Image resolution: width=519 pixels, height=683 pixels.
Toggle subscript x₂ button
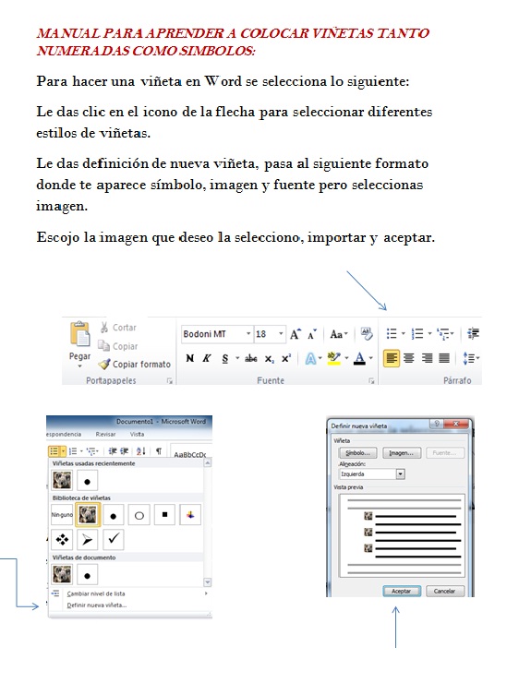point(270,358)
